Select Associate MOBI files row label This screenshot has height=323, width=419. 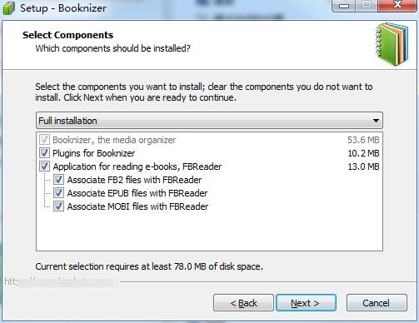click(x=137, y=206)
